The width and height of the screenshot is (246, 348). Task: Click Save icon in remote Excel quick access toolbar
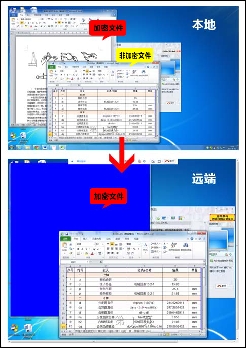point(66,234)
